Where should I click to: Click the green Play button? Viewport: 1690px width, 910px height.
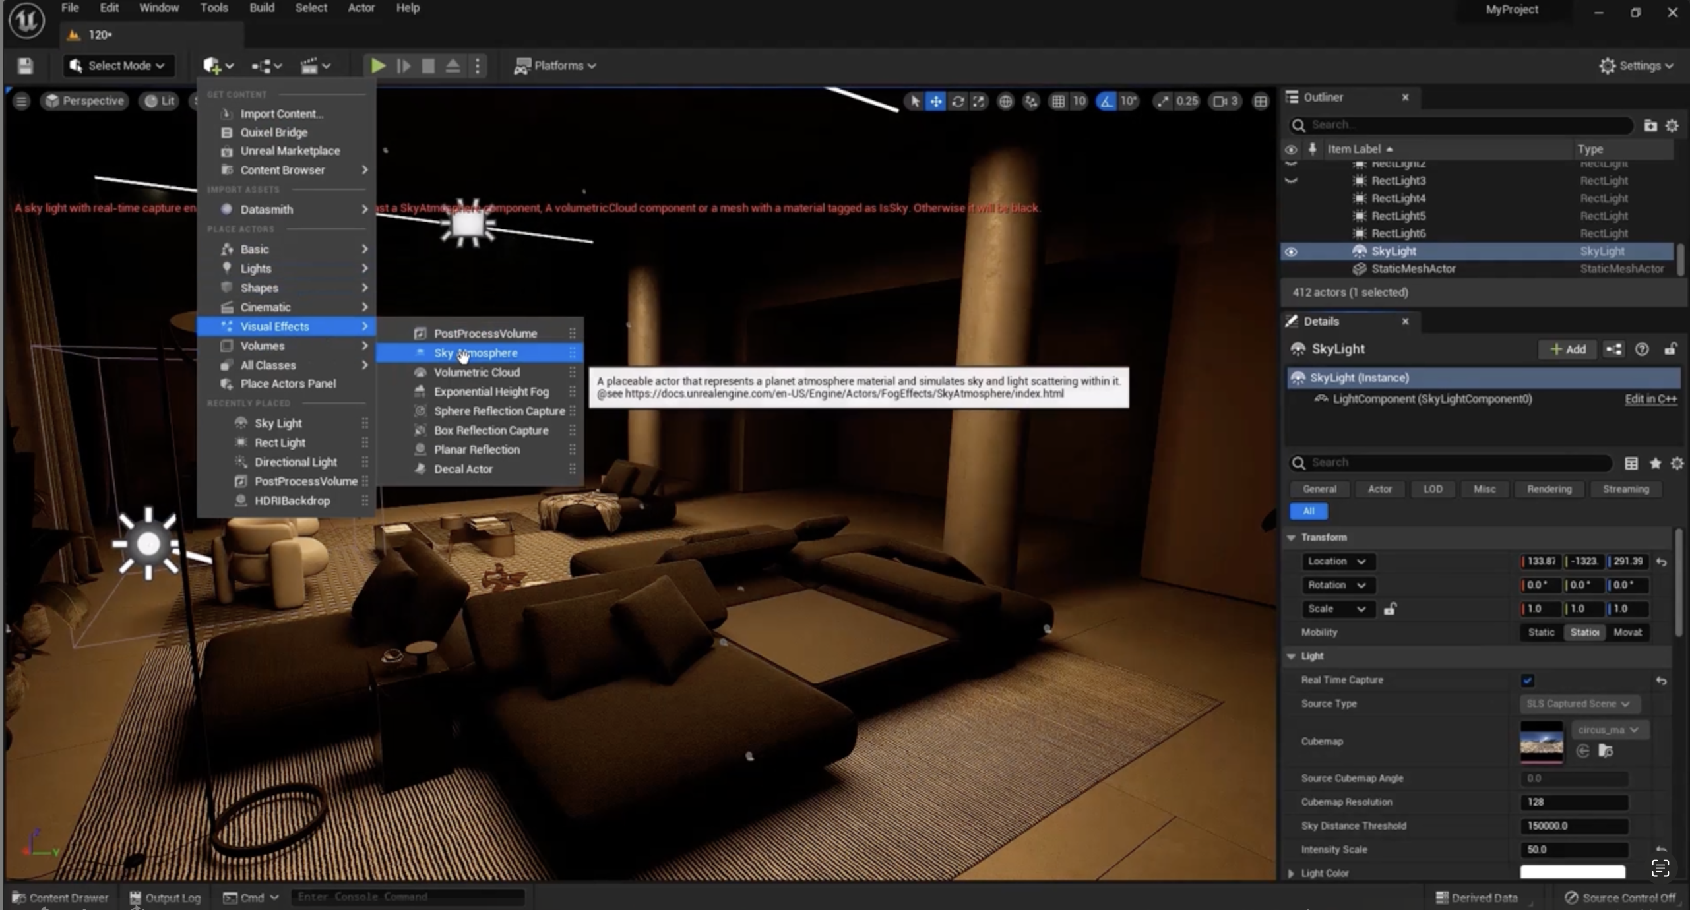tap(377, 65)
